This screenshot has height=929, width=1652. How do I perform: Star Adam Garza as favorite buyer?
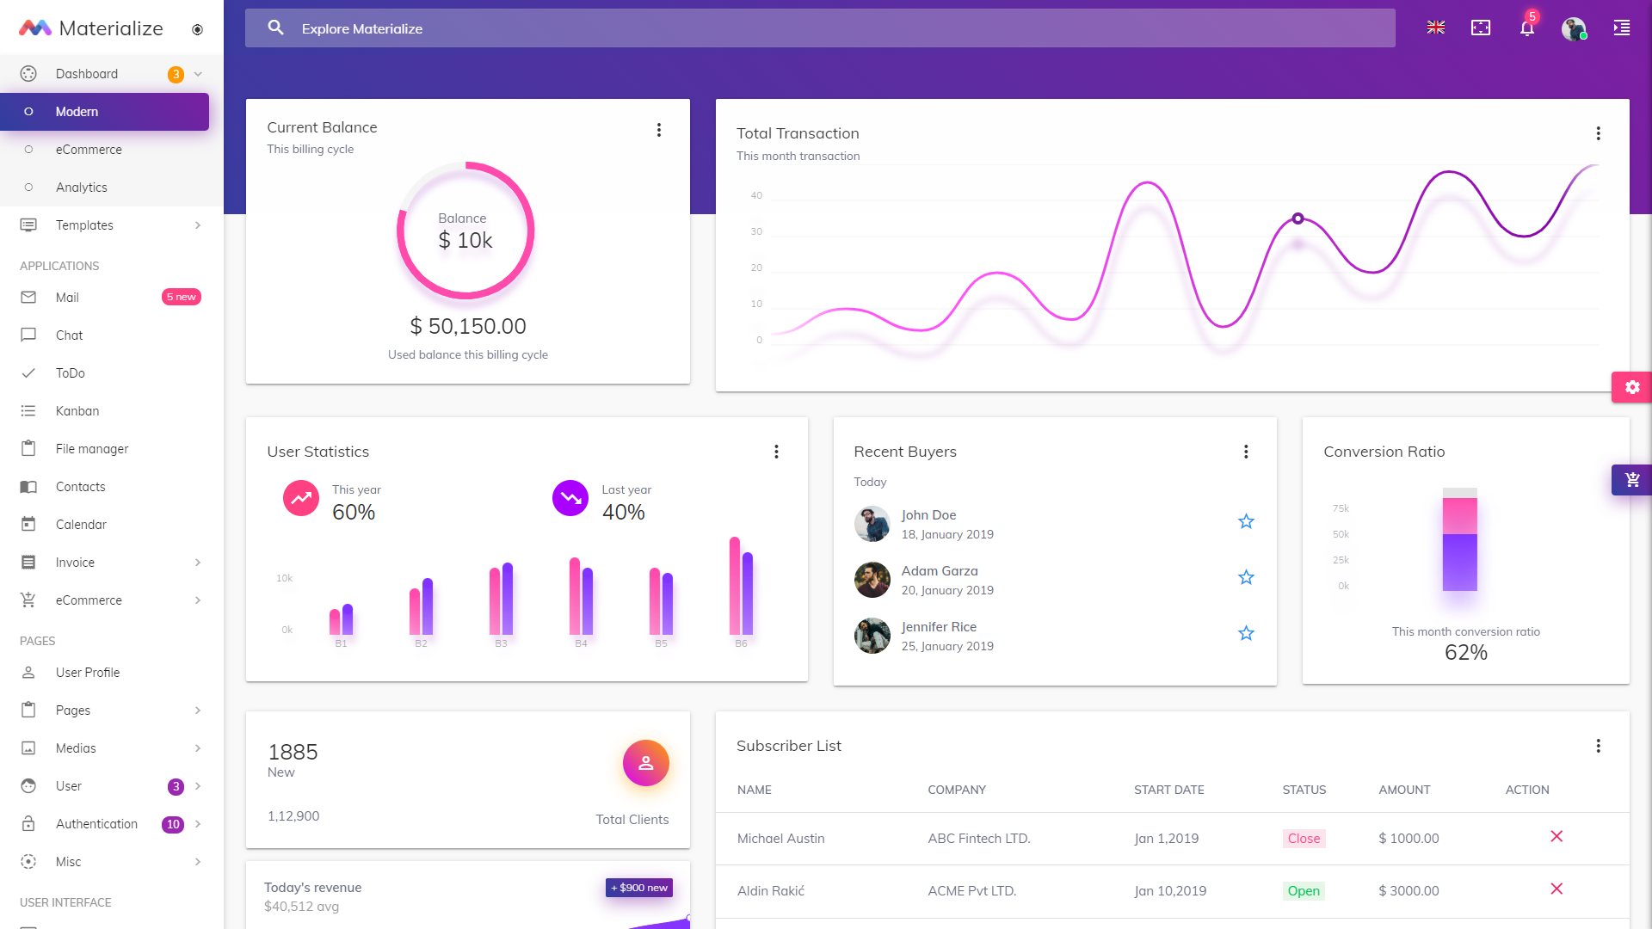[1246, 577]
